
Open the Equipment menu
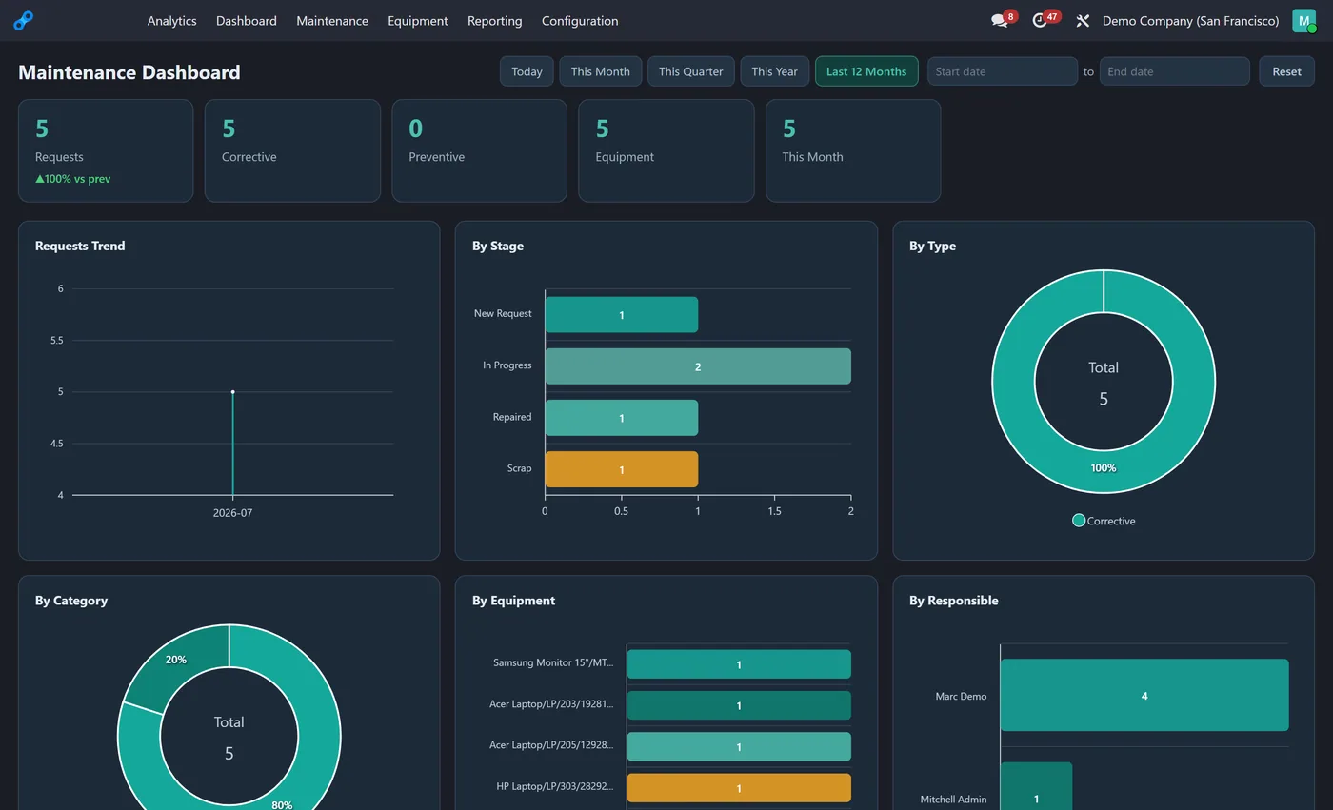pyautogui.click(x=418, y=21)
